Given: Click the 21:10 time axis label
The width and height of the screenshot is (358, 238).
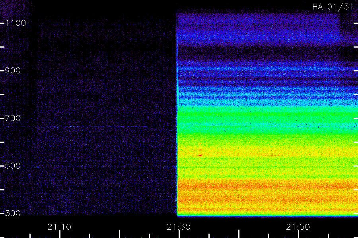Looking at the screenshot, I should point(59,227).
